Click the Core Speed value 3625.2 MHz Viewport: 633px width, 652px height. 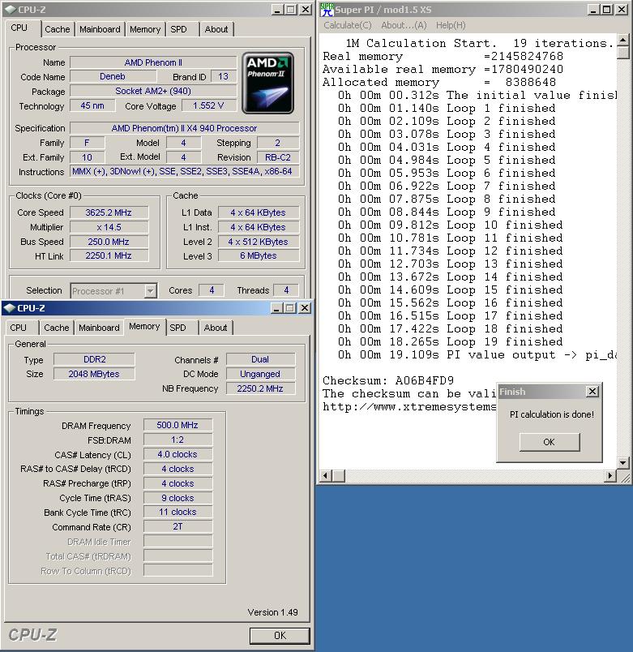tap(109, 212)
